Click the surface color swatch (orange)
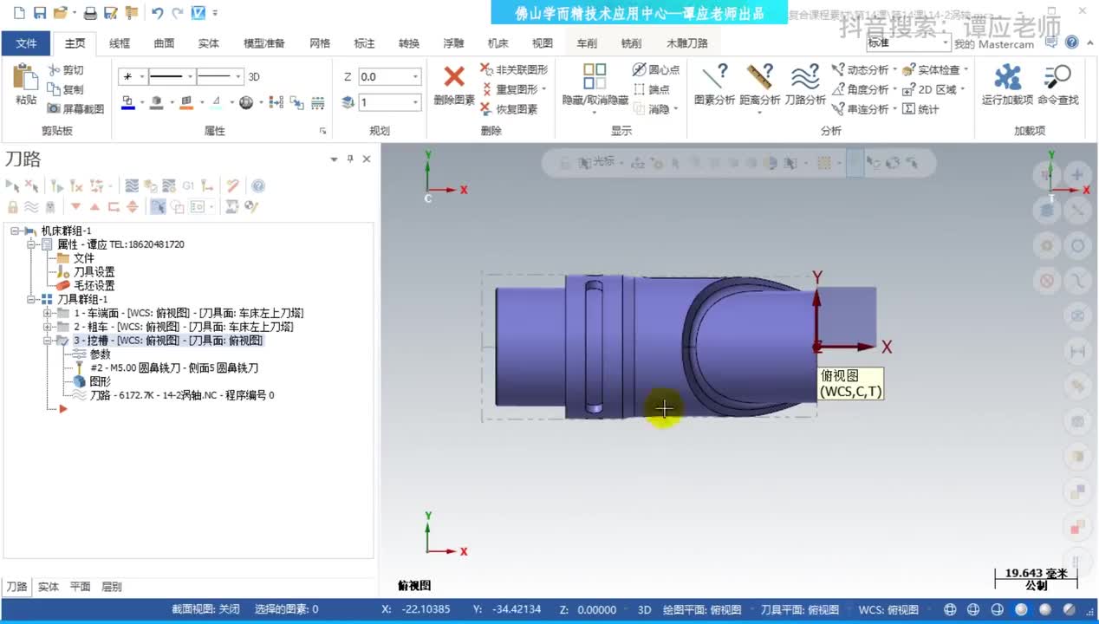The height and width of the screenshot is (624, 1099). (x=185, y=102)
